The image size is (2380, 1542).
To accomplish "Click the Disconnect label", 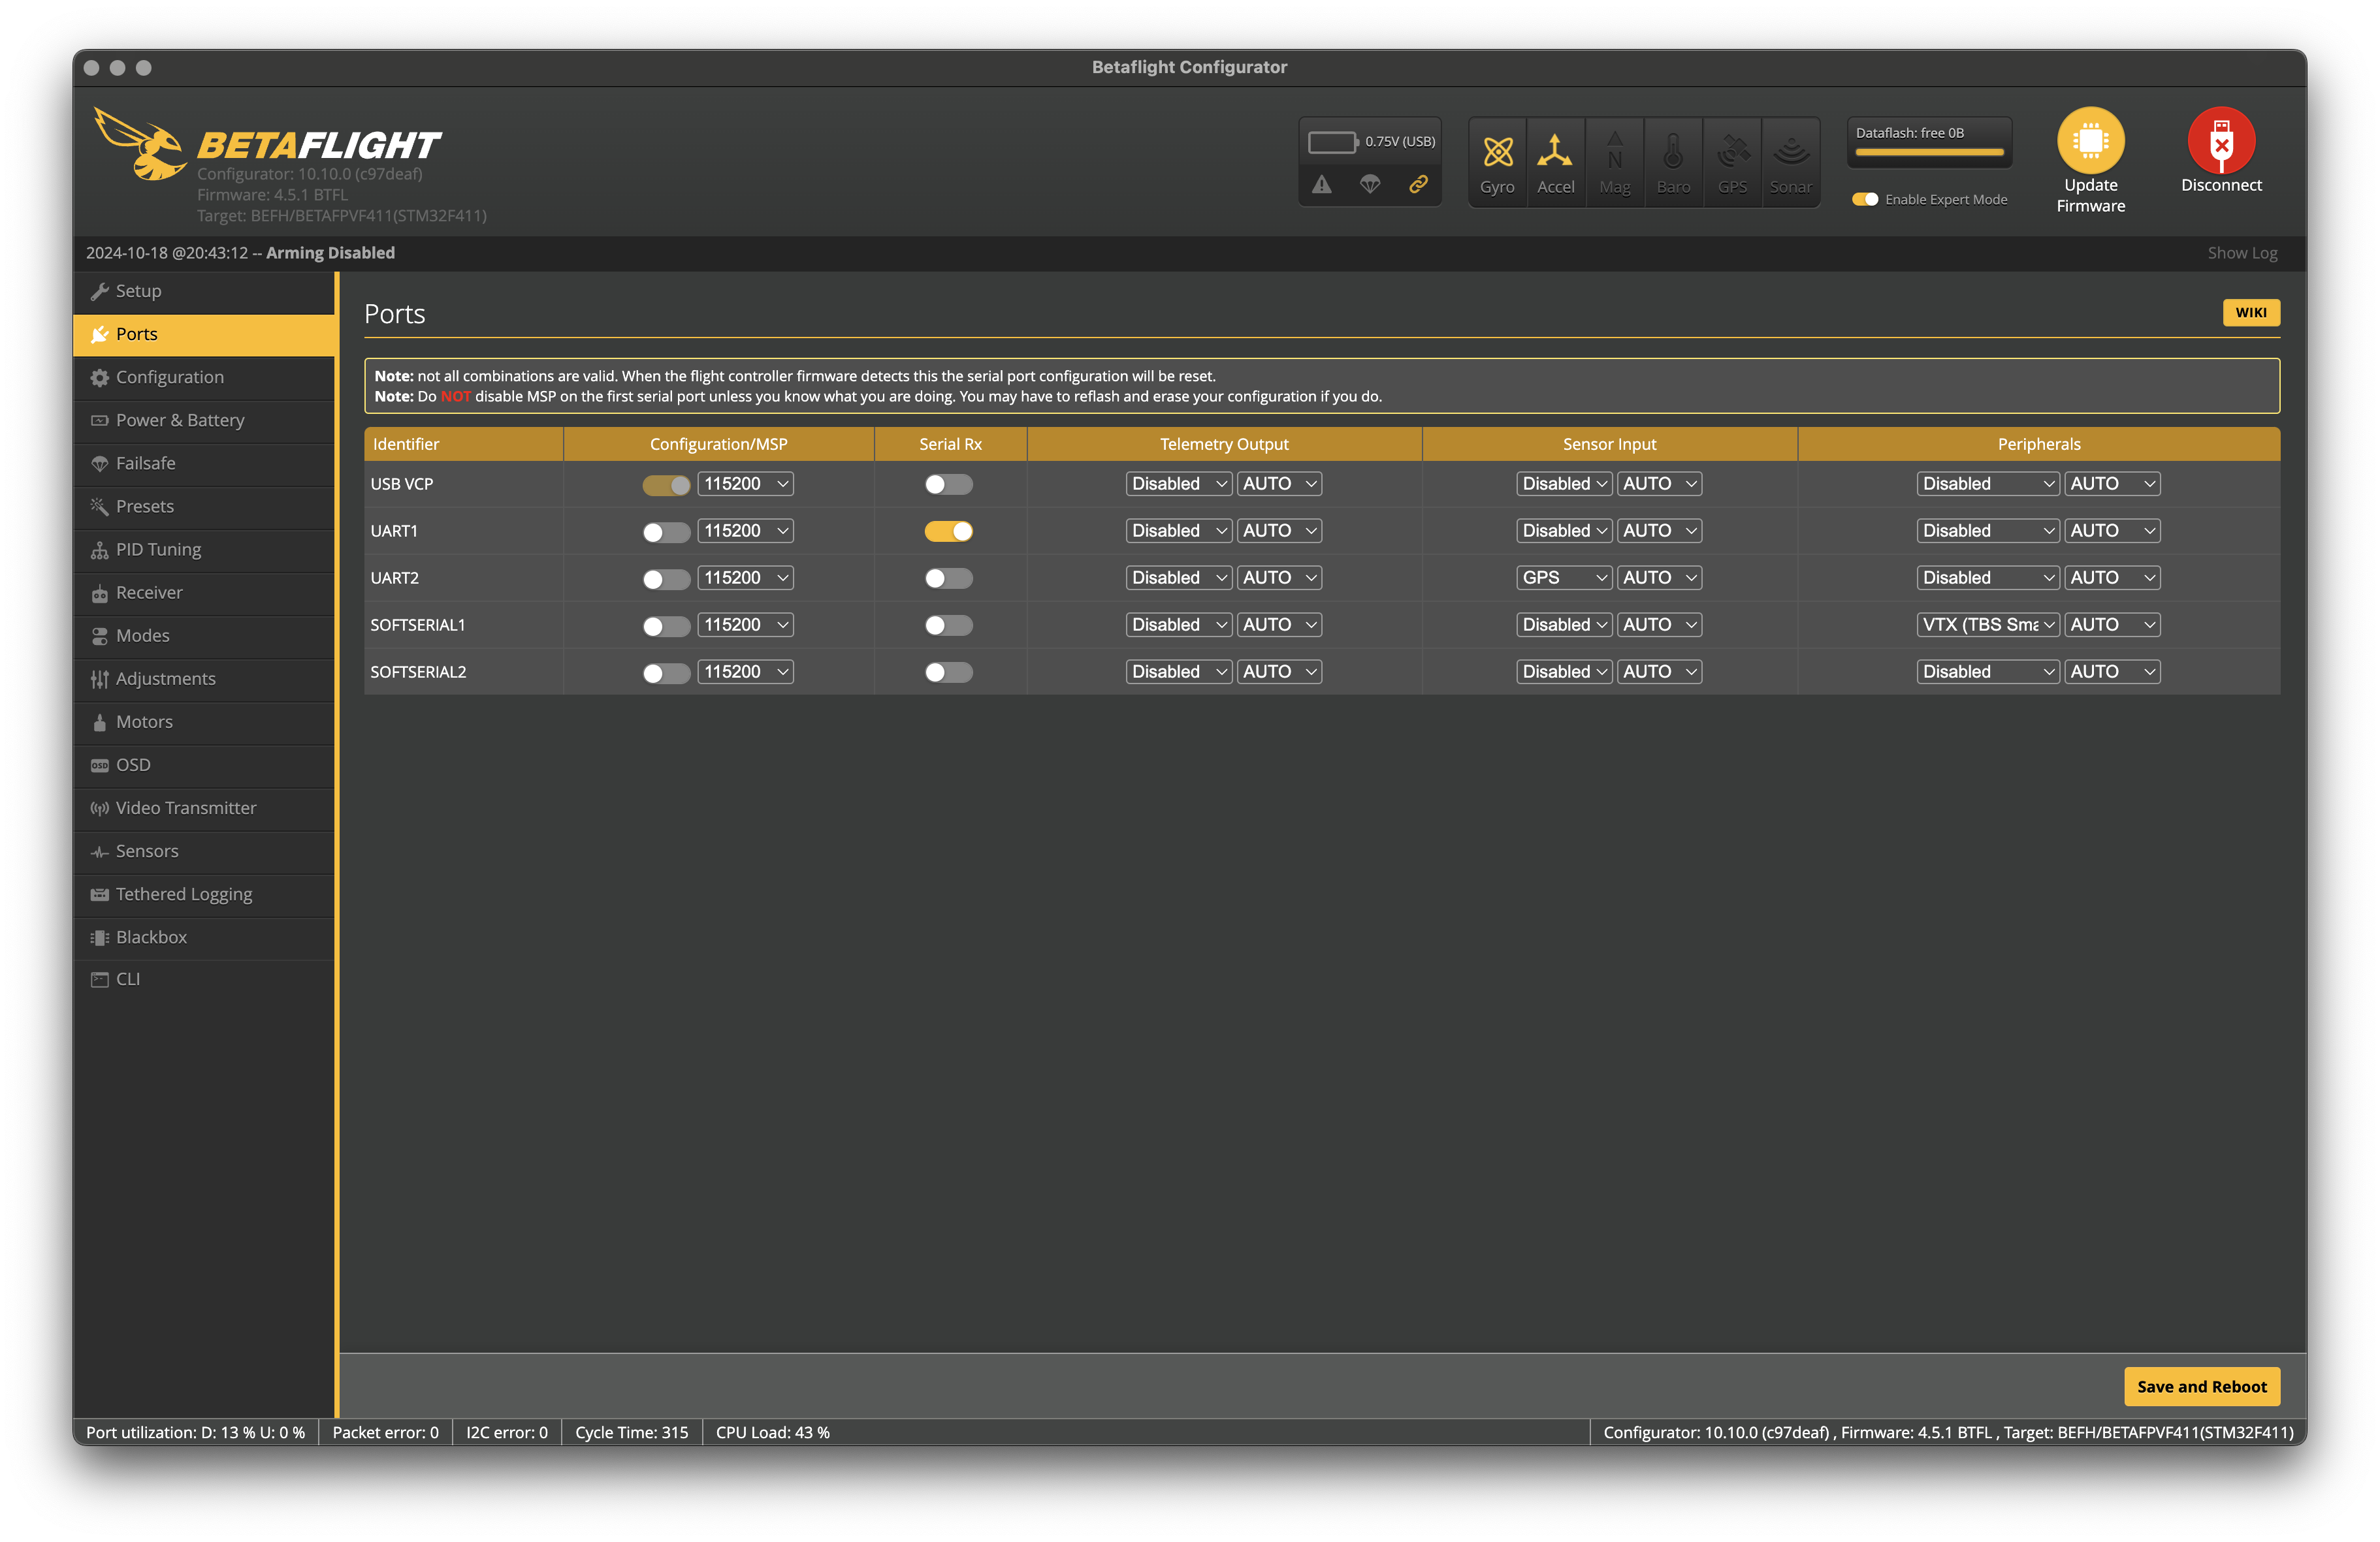I will coord(2221,185).
